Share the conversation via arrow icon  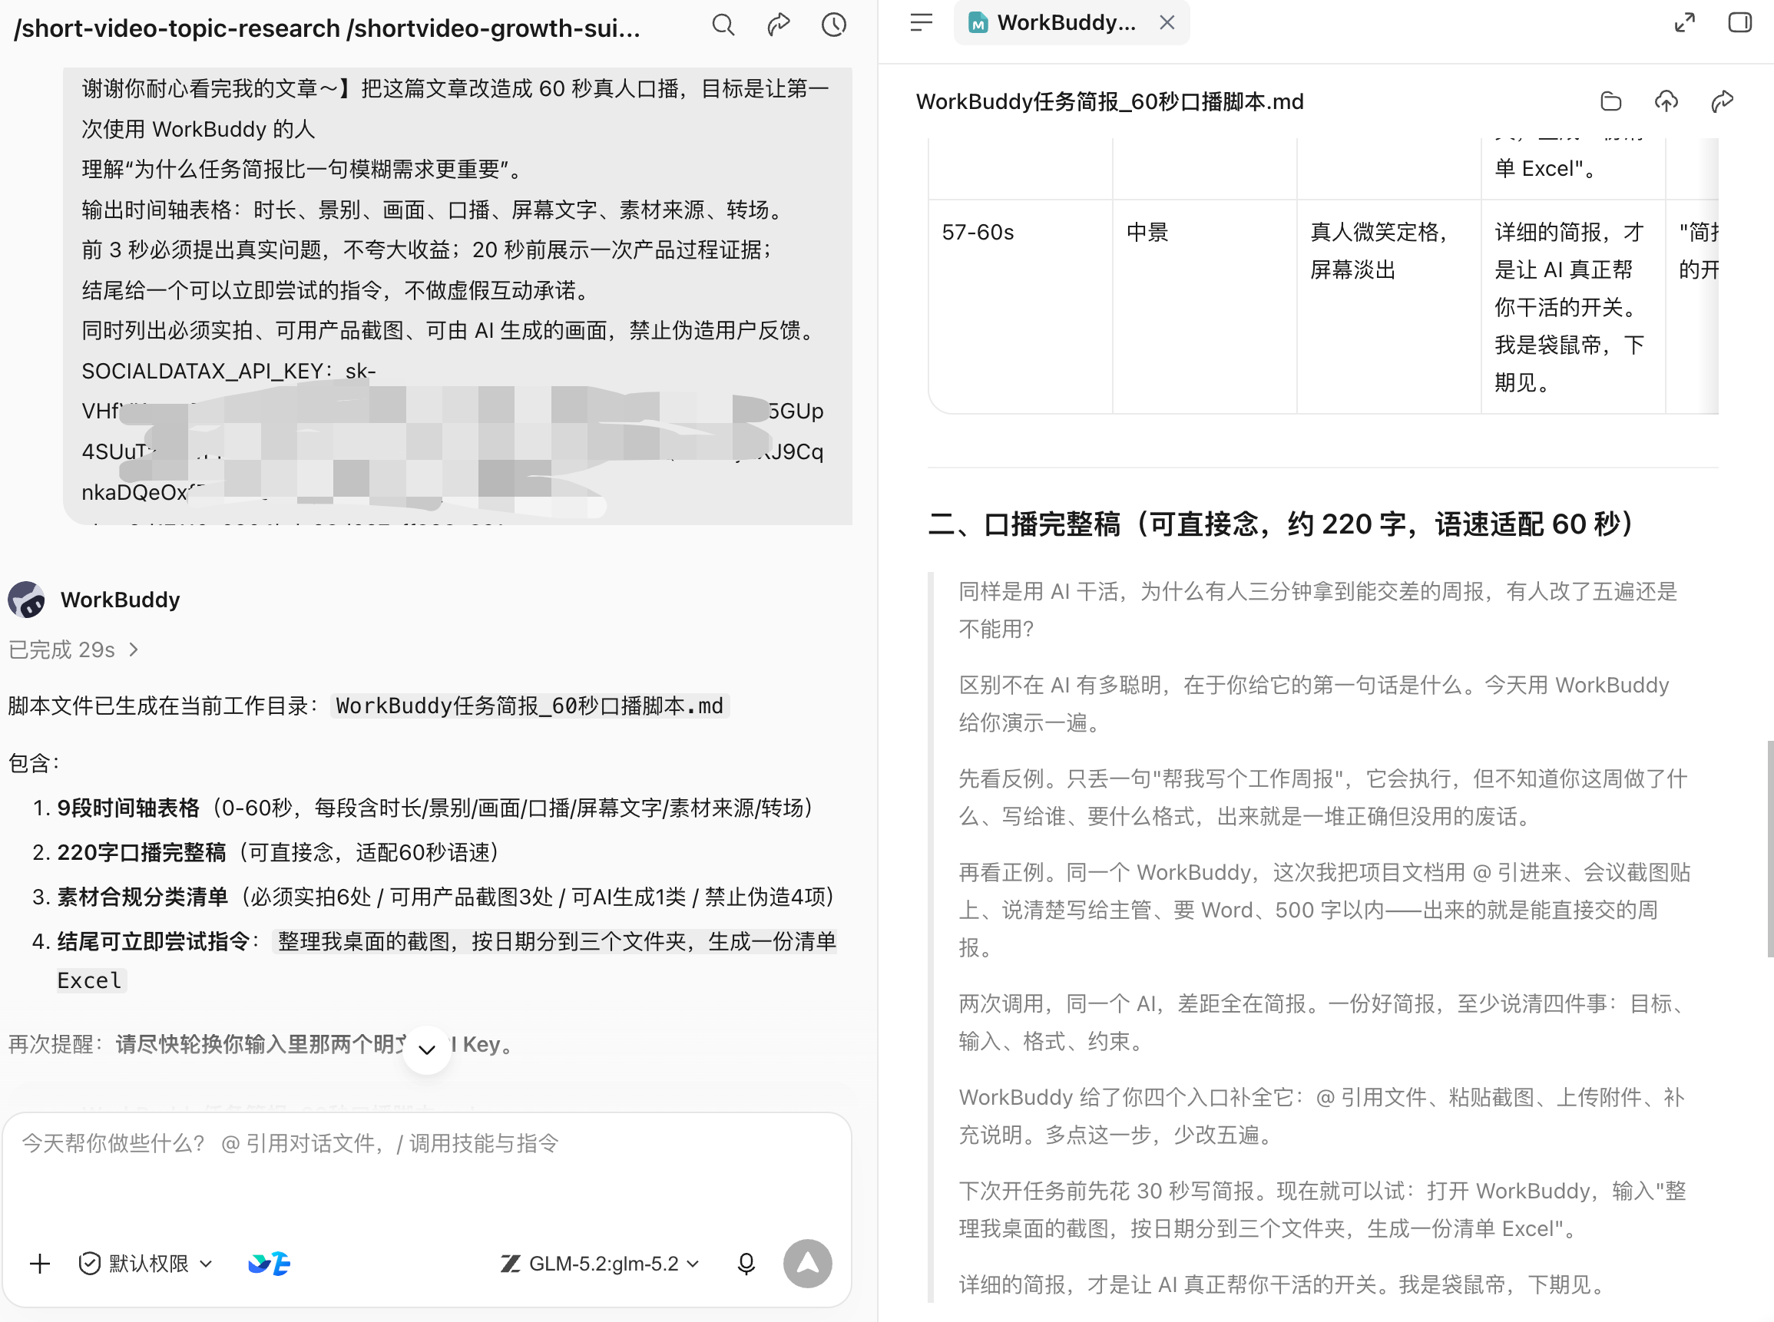click(x=778, y=25)
